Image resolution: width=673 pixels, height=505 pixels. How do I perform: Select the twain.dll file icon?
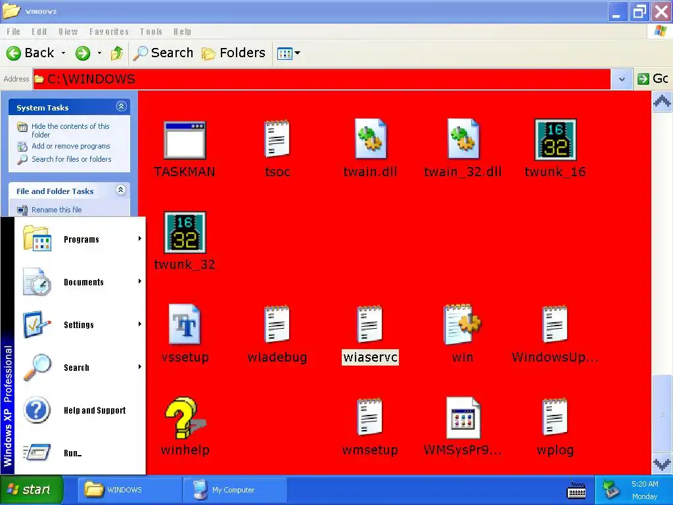coord(370,139)
